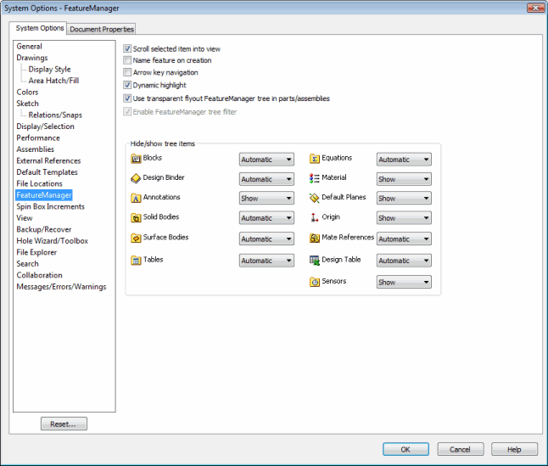This screenshot has height=466, width=548.
Task: Open External References options
Action: click(x=48, y=160)
